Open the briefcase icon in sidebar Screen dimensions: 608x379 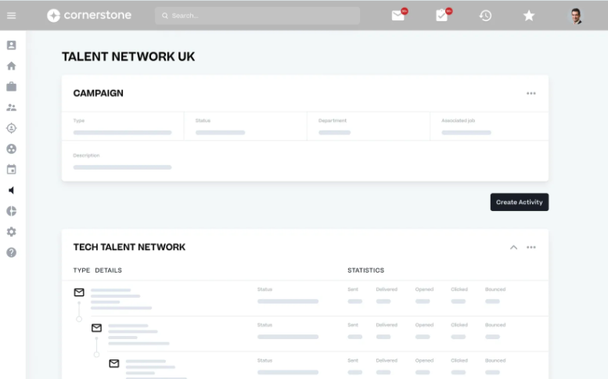click(x=11, y=87)
